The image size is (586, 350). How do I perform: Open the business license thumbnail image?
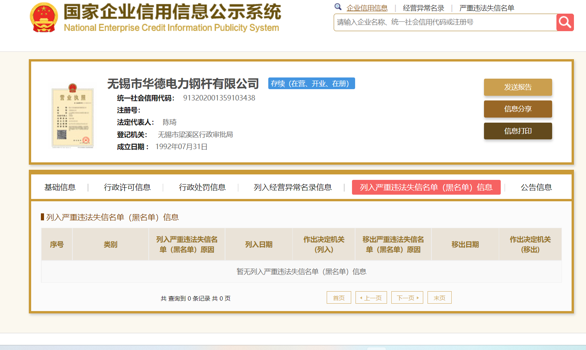pos(73,116)
